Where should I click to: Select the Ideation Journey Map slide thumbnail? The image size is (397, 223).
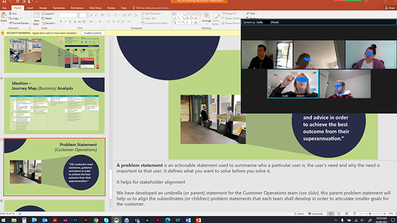[55, 106]
